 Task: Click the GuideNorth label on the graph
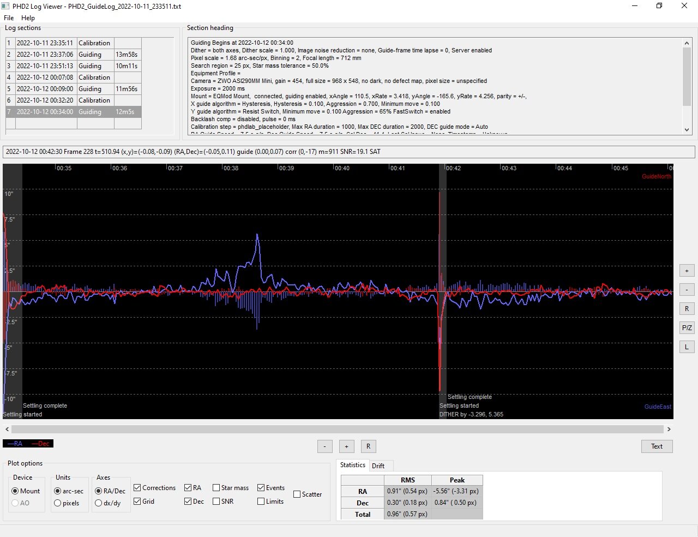pyautogui.click(x=657, y=176)
